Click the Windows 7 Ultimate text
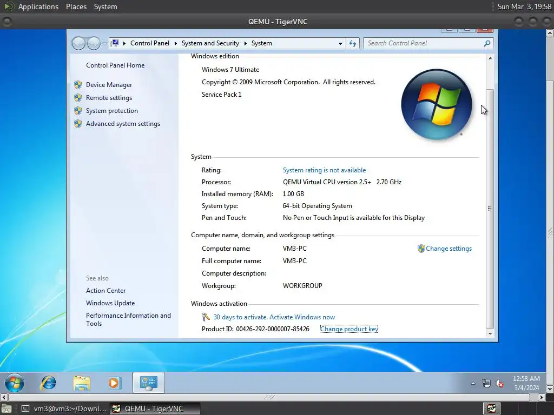Screen dimensions: 554x415 coord(230,70)
